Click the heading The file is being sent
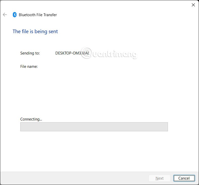 coord(35,31)
